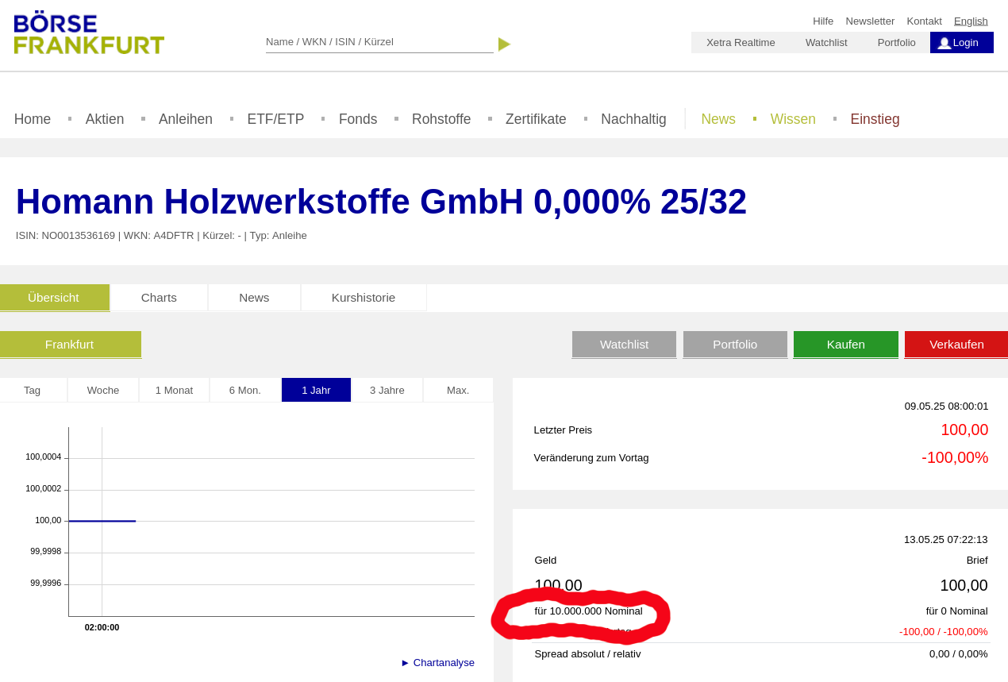Screen dimensions: 1008x682
Task: Add bond to Watchlist via gray button
Action: 624,345
